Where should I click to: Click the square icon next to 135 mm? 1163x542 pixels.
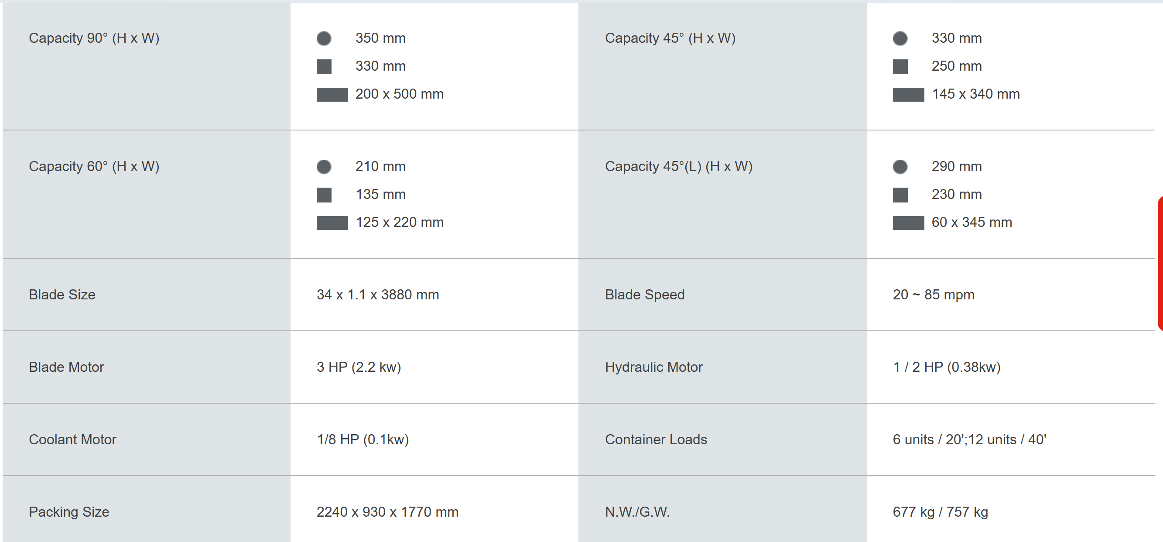point(324,195)
